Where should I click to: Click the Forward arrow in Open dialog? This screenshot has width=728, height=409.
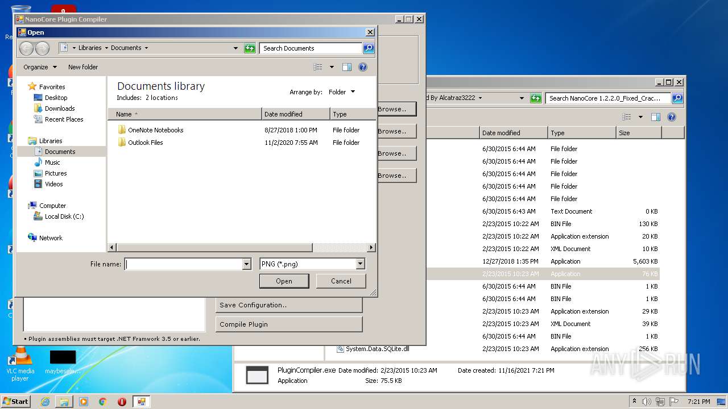pyautogui.click(x=42, y=48)
